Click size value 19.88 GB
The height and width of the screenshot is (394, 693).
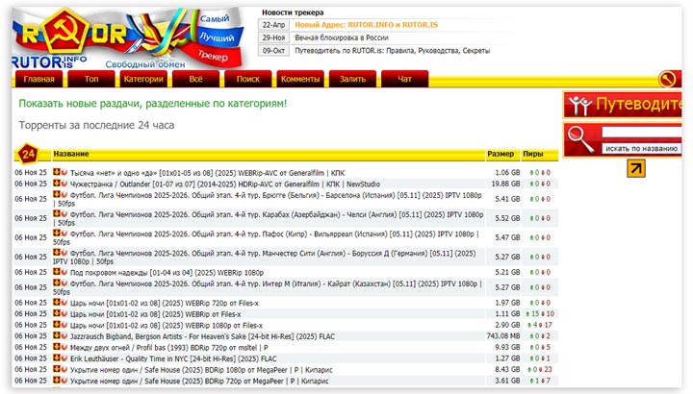[505, 184]
